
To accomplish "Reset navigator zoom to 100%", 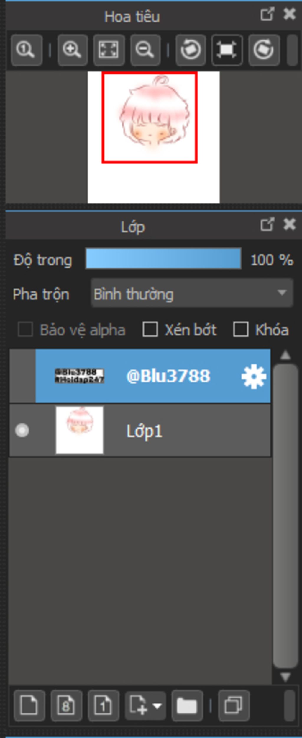I will pos(27,50).
